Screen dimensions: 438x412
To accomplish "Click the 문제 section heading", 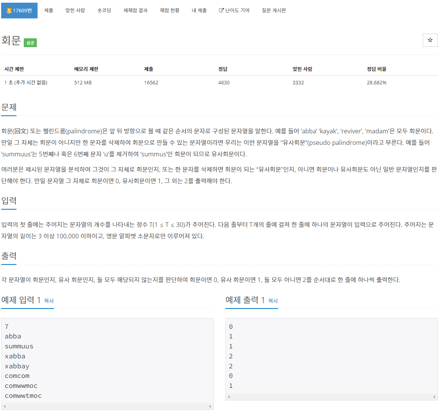I will 9,107.
